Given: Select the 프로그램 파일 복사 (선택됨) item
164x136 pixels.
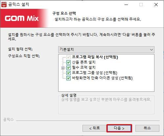Looking at the screenshot, I should [x=95, y=57].
